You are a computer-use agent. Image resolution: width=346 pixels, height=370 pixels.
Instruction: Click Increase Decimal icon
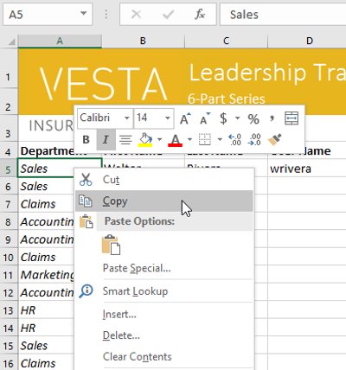coord(234,140)
